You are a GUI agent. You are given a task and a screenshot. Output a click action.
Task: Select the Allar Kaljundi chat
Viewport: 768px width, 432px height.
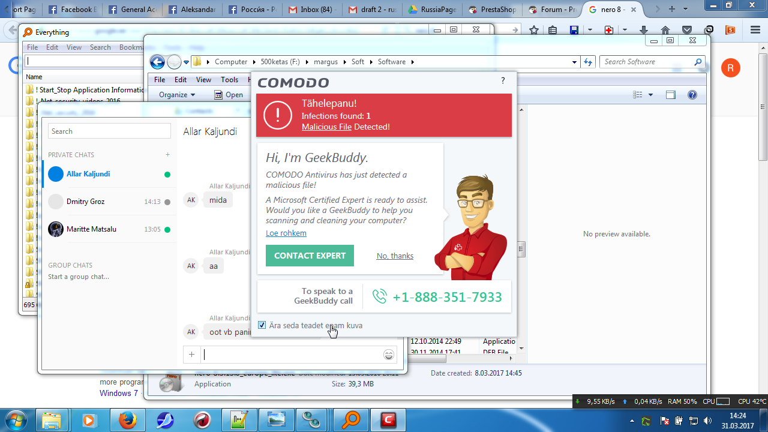click(x=109, y=174)
